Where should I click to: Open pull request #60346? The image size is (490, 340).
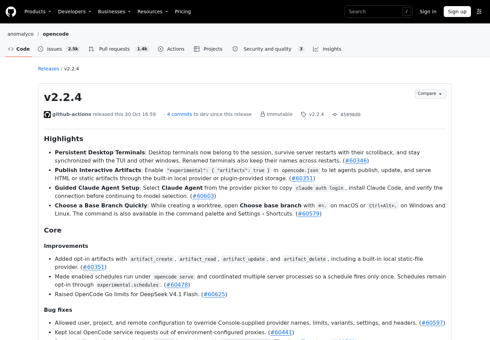tap(356, 160)
